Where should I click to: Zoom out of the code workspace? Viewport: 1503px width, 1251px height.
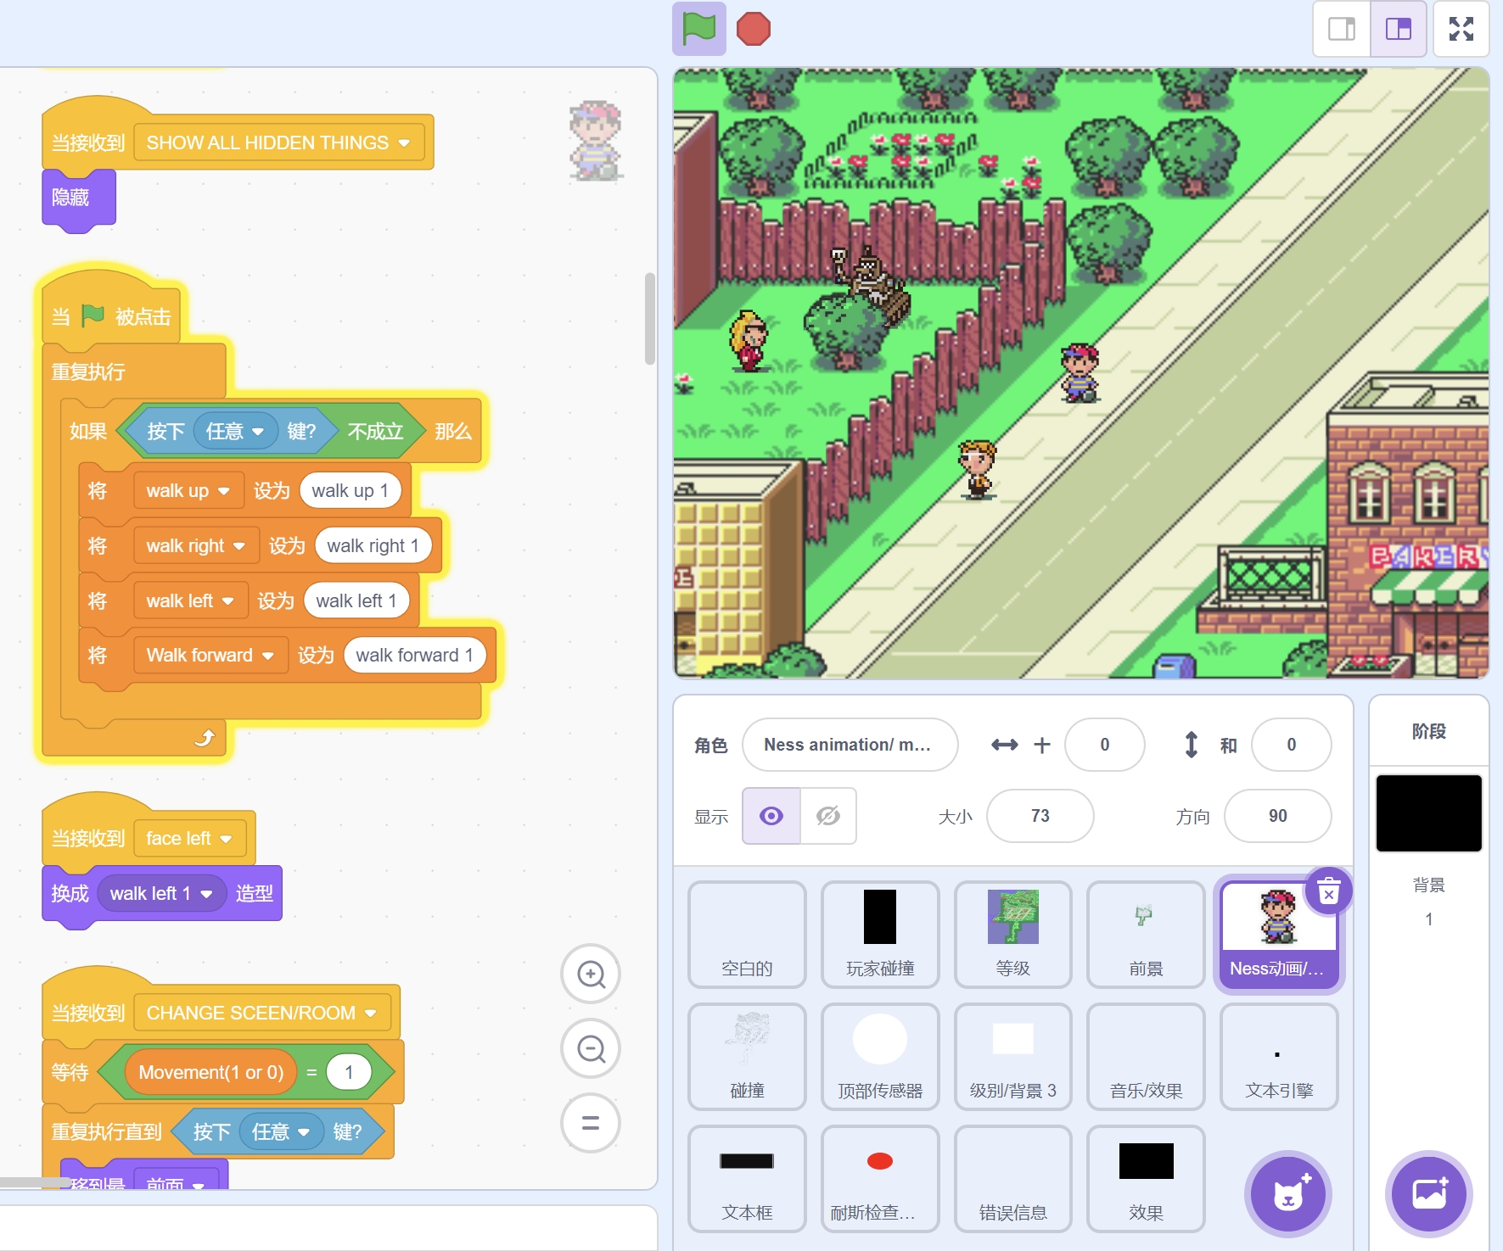point(591,1049)
